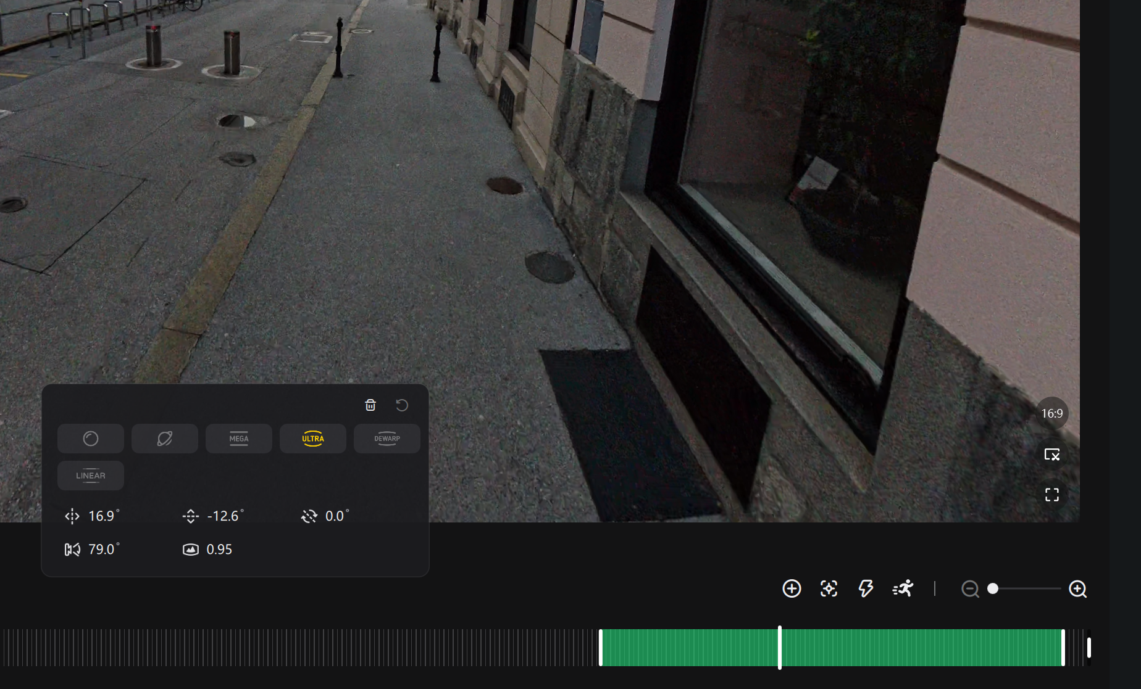1141x689 pixels.
Task: Select the Crystal Ball view mode
Action: point(91,439)
